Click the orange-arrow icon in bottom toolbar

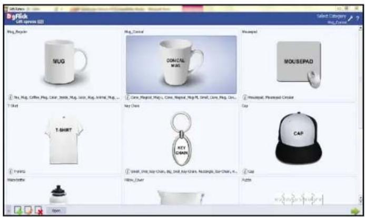tap(28, 210)
